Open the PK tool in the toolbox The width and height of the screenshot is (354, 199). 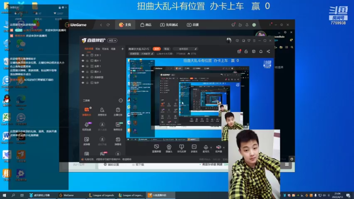click(103, 154)
